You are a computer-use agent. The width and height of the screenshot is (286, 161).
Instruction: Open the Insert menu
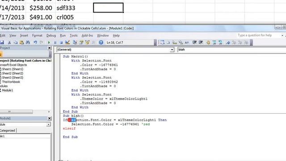tap(24, 35)
